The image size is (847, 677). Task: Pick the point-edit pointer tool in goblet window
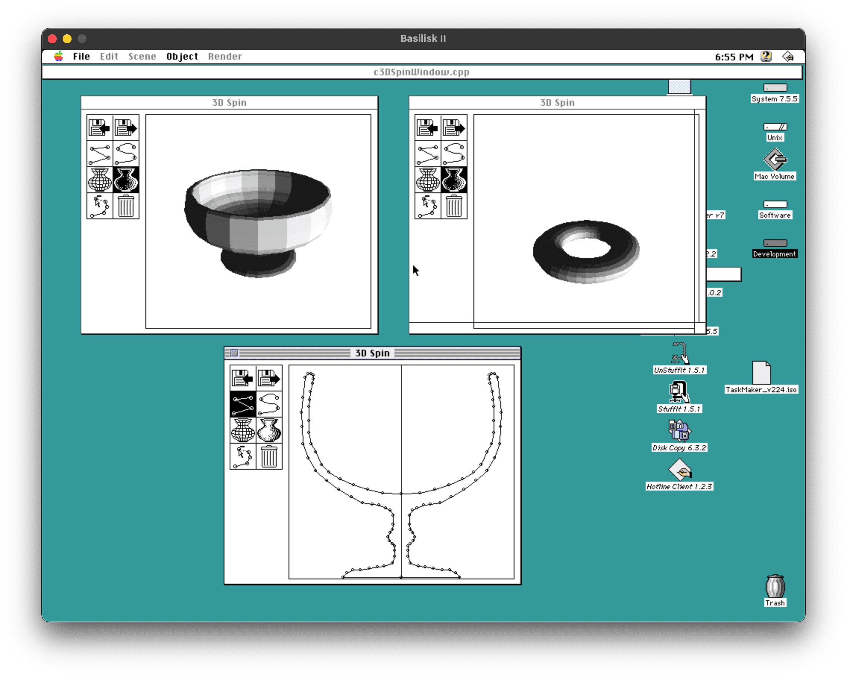pyautogui.click(x=242, y=456)
